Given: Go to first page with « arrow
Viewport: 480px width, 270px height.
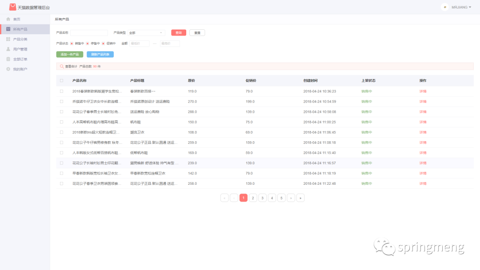Looking at the screenshot, I should 224,198.
